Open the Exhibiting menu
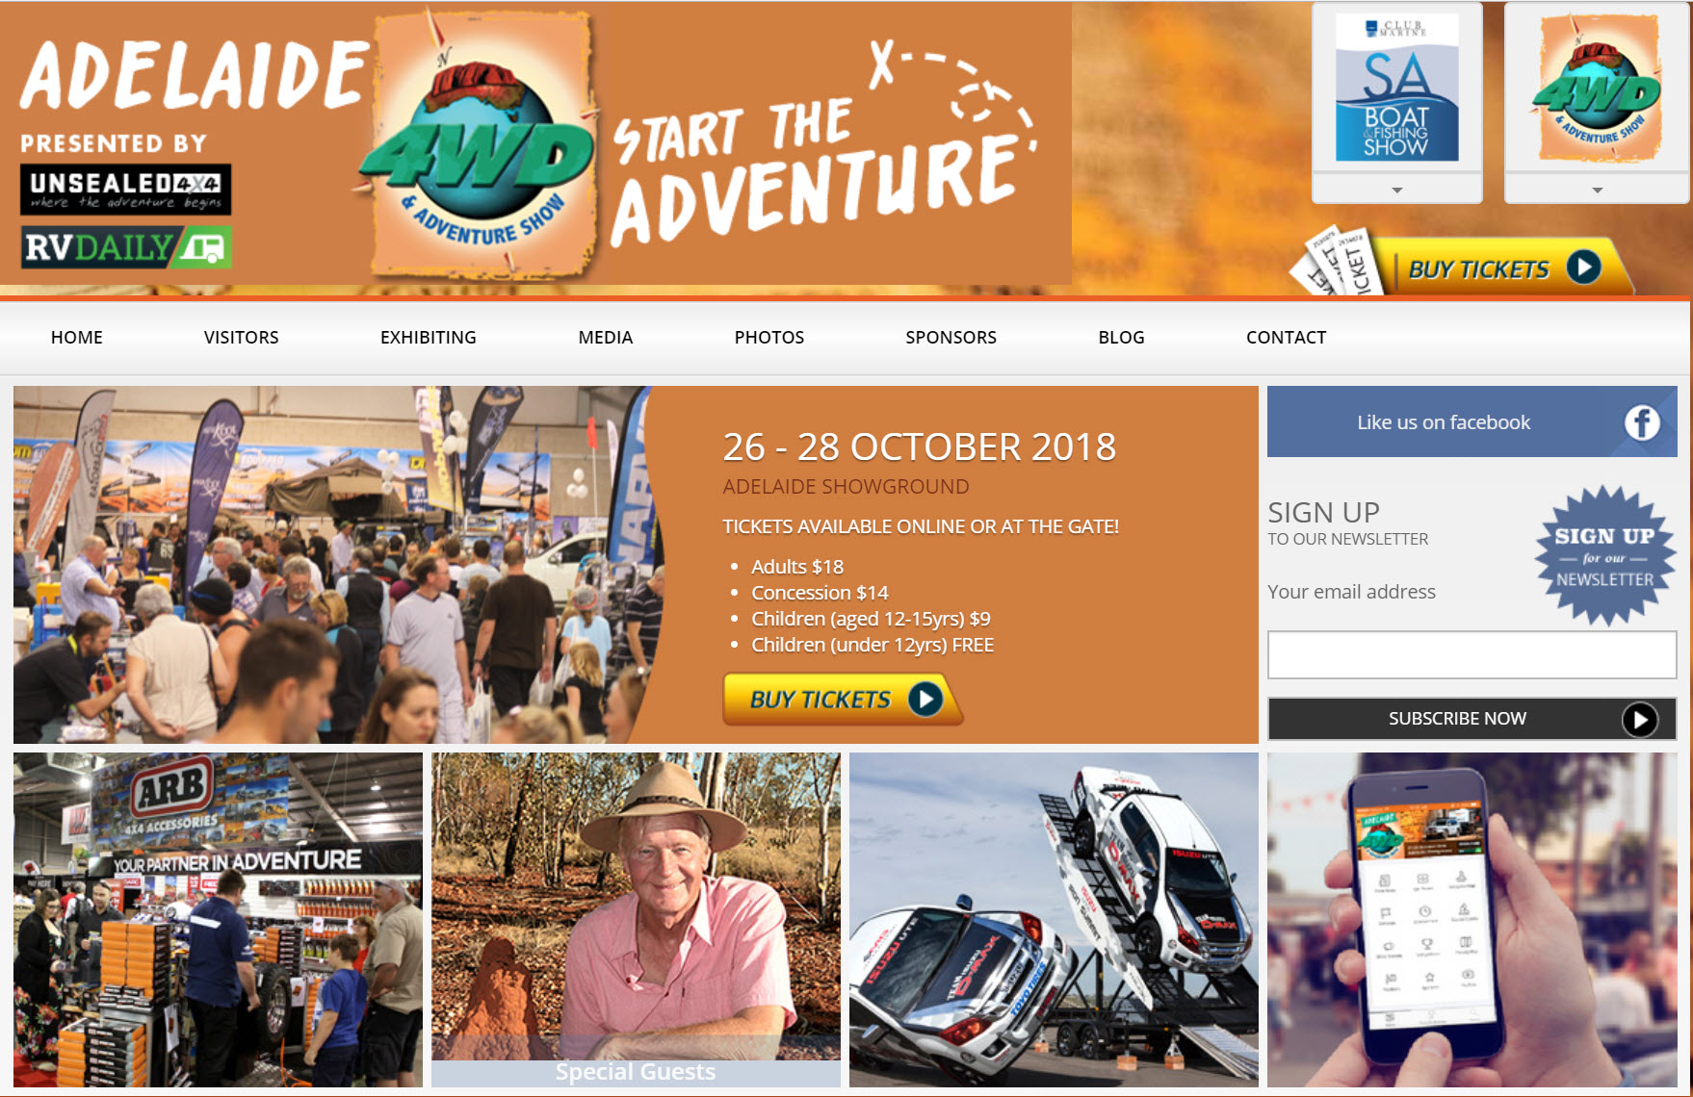Screen dimensions: 1693x1097 [429, 337]
